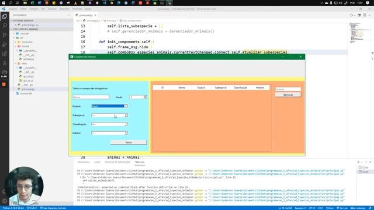Image resolution: width=374 pixels, height=210 pixels.
Task: Click the VS Code taskbar icon
Action: tap(105, 3)
